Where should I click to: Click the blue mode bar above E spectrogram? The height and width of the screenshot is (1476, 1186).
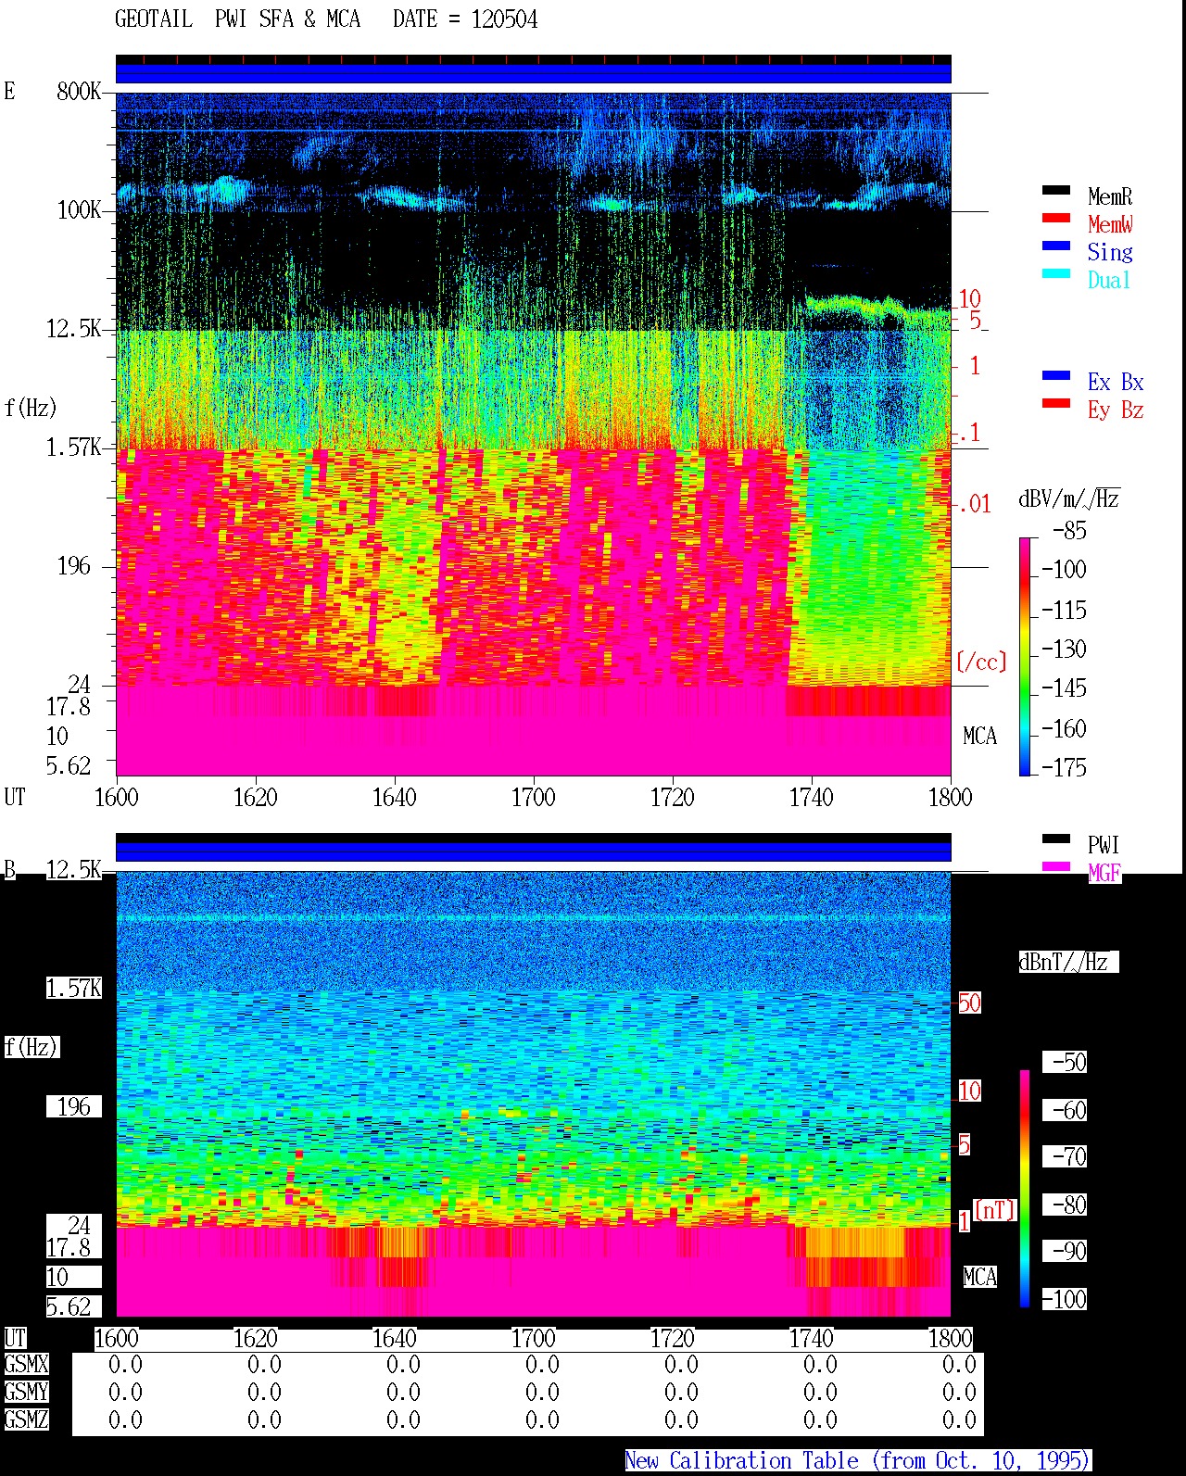point(533,72)
